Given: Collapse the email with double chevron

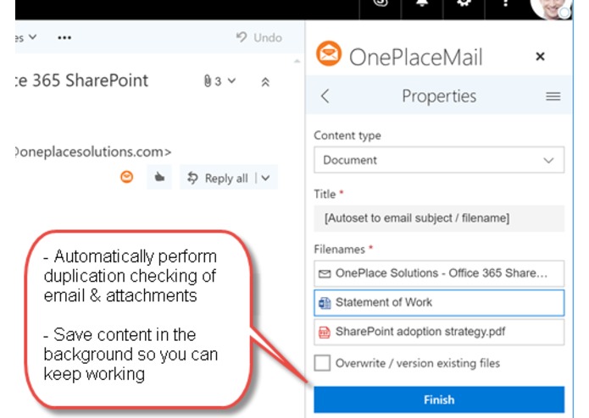Looking at the screenshot, I should 265,82.
